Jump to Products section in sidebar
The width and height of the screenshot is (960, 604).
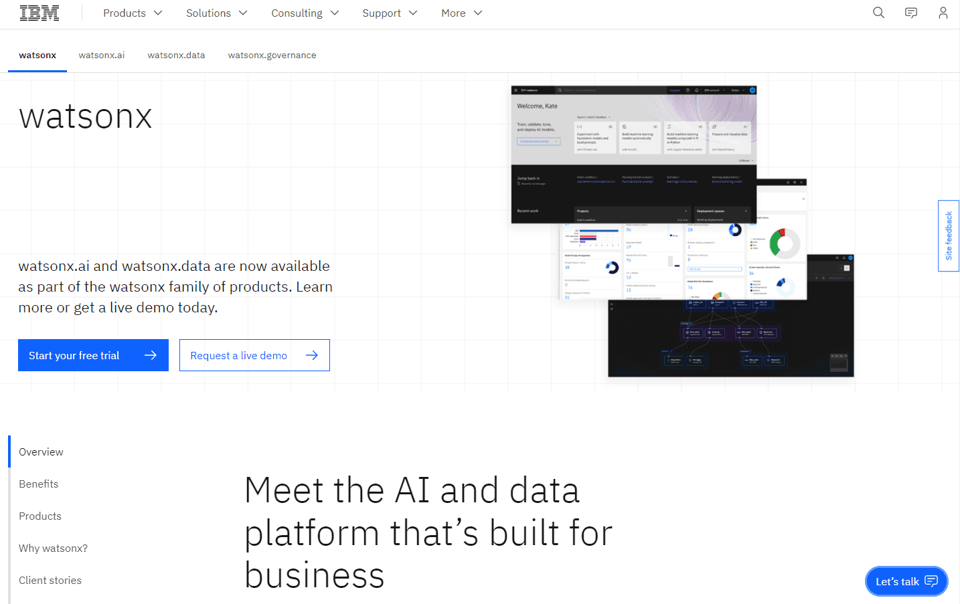click(x=40, y=516)
